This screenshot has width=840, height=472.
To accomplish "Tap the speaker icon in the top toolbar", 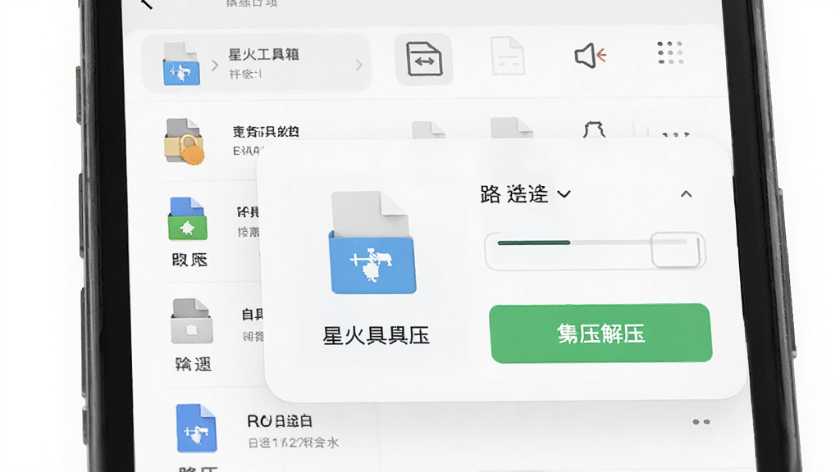I will (590, 55).
